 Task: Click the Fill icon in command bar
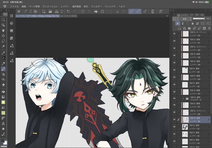96,11
